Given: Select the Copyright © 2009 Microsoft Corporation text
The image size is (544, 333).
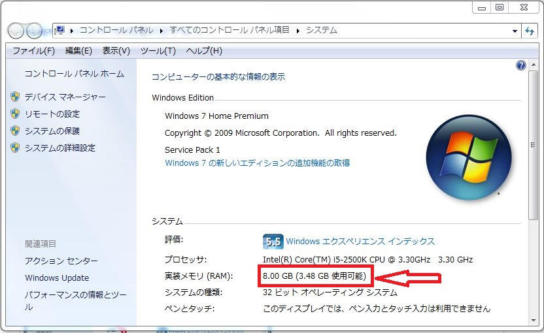Looking at the screenshot, I should point(280,133).
